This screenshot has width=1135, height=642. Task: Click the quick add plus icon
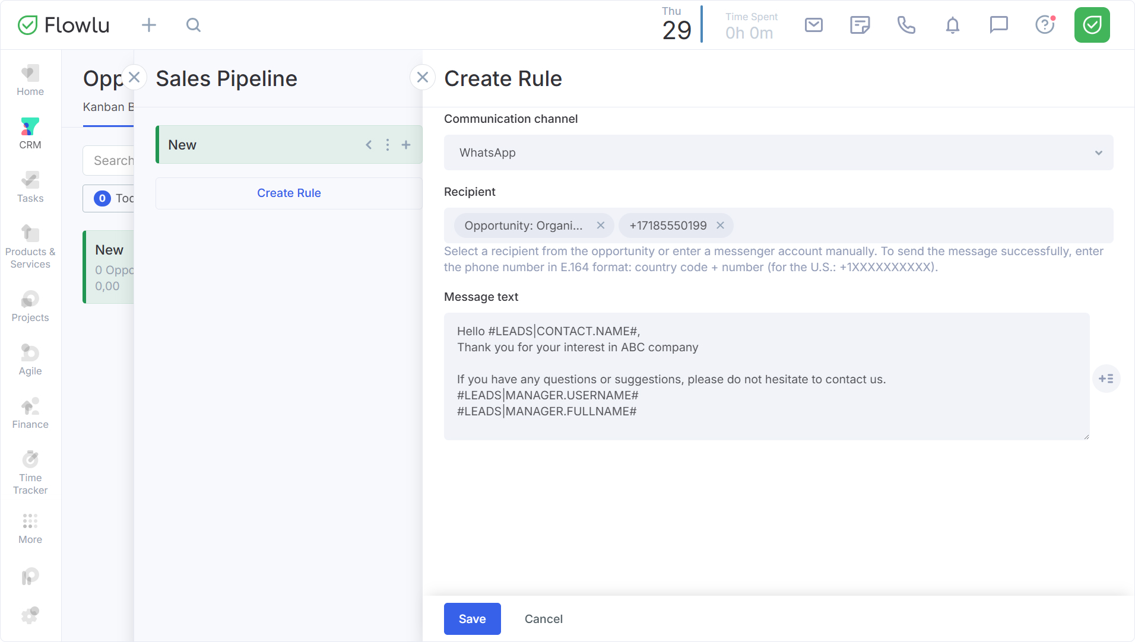coord(149,25)
